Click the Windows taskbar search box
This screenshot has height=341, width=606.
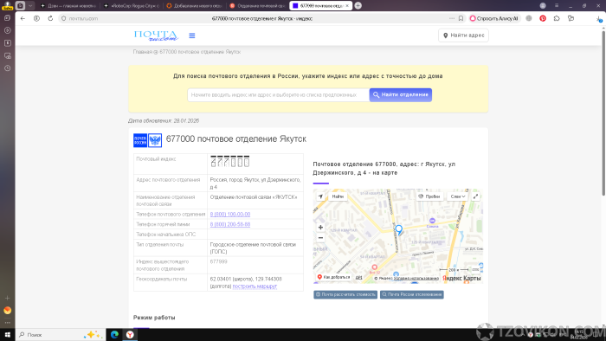pyautogui.click(x=61, y=334)
